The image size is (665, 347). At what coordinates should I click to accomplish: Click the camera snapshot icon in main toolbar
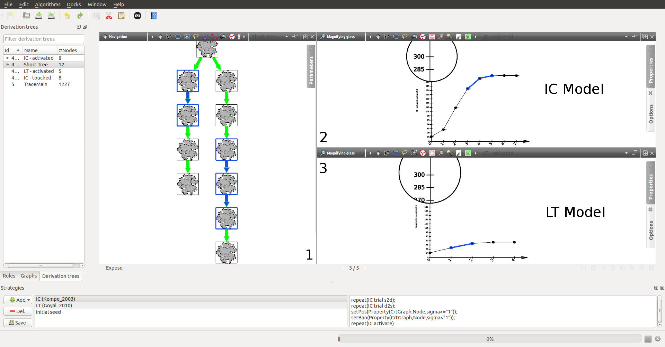coord(138,16)
